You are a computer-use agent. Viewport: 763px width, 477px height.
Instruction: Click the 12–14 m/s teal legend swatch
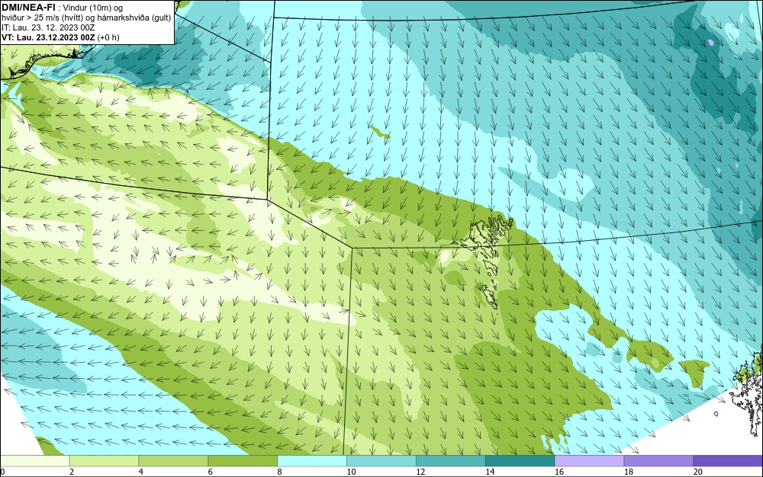click(x=451, y=461)
